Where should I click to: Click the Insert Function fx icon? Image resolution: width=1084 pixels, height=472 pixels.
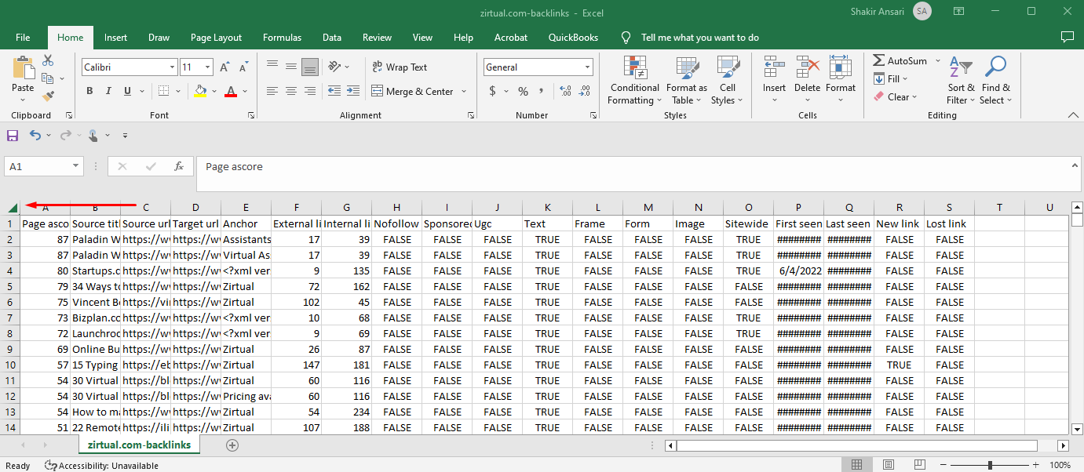click(179, 166)
